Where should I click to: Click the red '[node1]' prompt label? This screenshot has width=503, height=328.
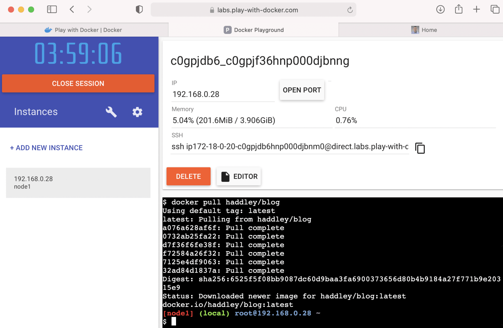(x=178, y=313)
